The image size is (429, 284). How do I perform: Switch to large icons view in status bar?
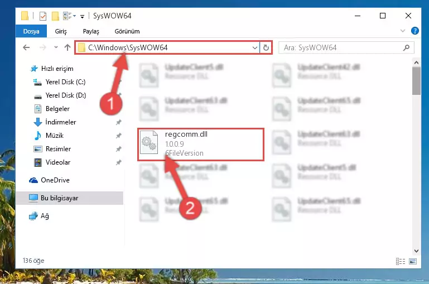coord(413,261)
